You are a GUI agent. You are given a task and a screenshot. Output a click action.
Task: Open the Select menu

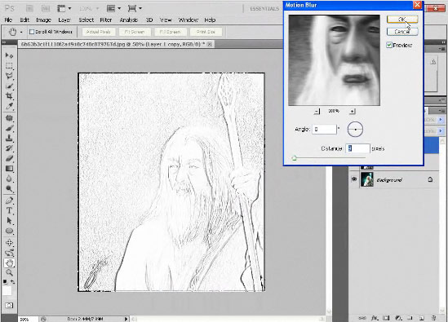coord(86,20)
